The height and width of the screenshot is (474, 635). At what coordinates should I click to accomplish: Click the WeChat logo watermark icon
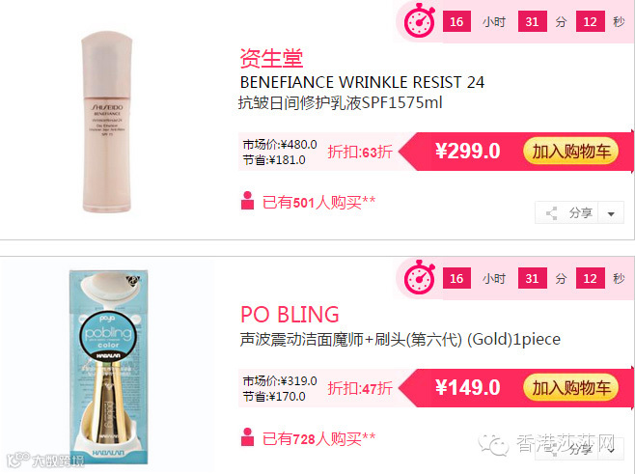[x=493, y=444]
